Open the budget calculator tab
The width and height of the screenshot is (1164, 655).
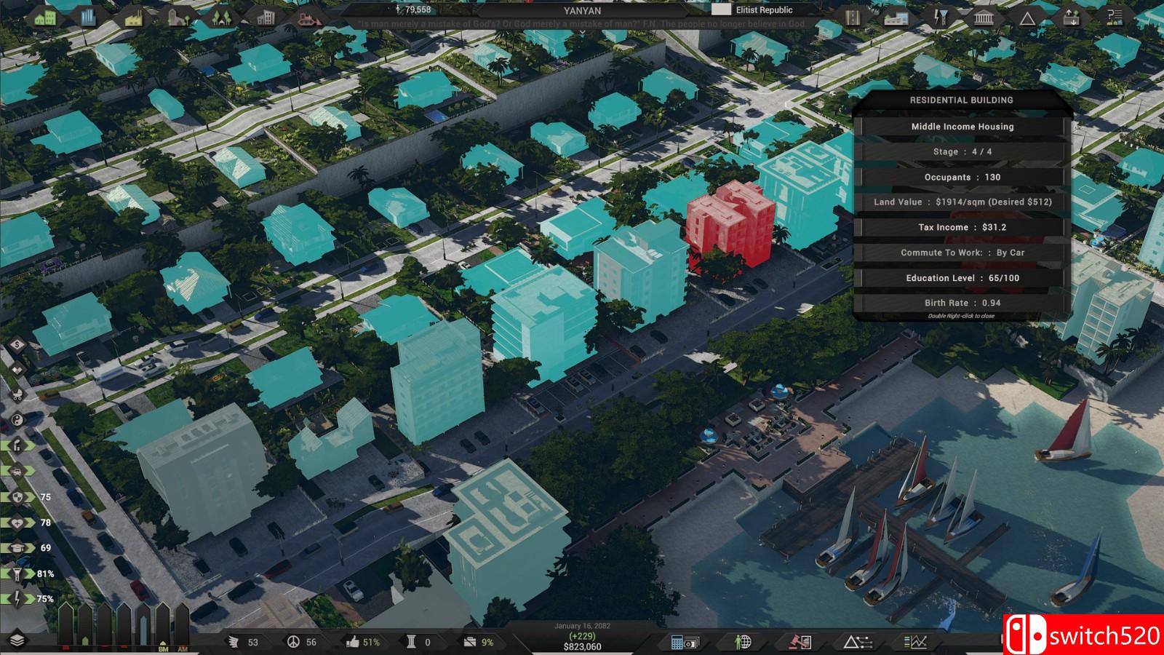[x=685, y=642]
